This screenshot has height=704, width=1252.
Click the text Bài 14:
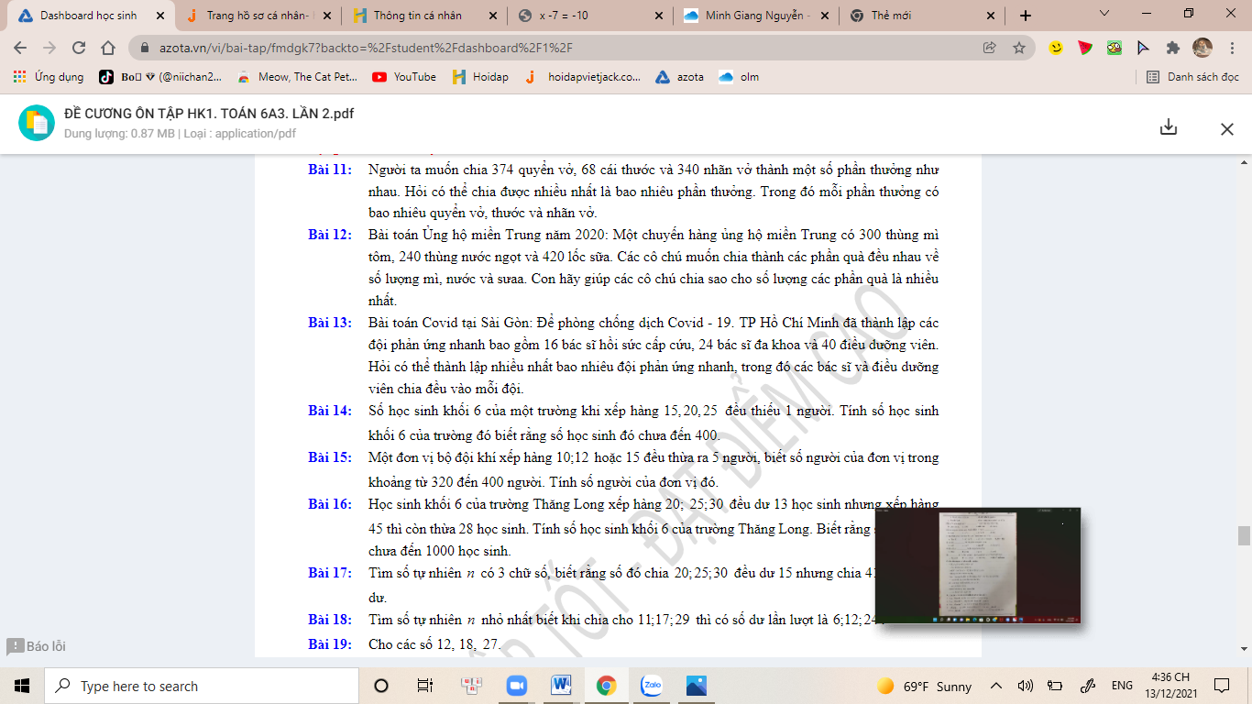point(330,411)
